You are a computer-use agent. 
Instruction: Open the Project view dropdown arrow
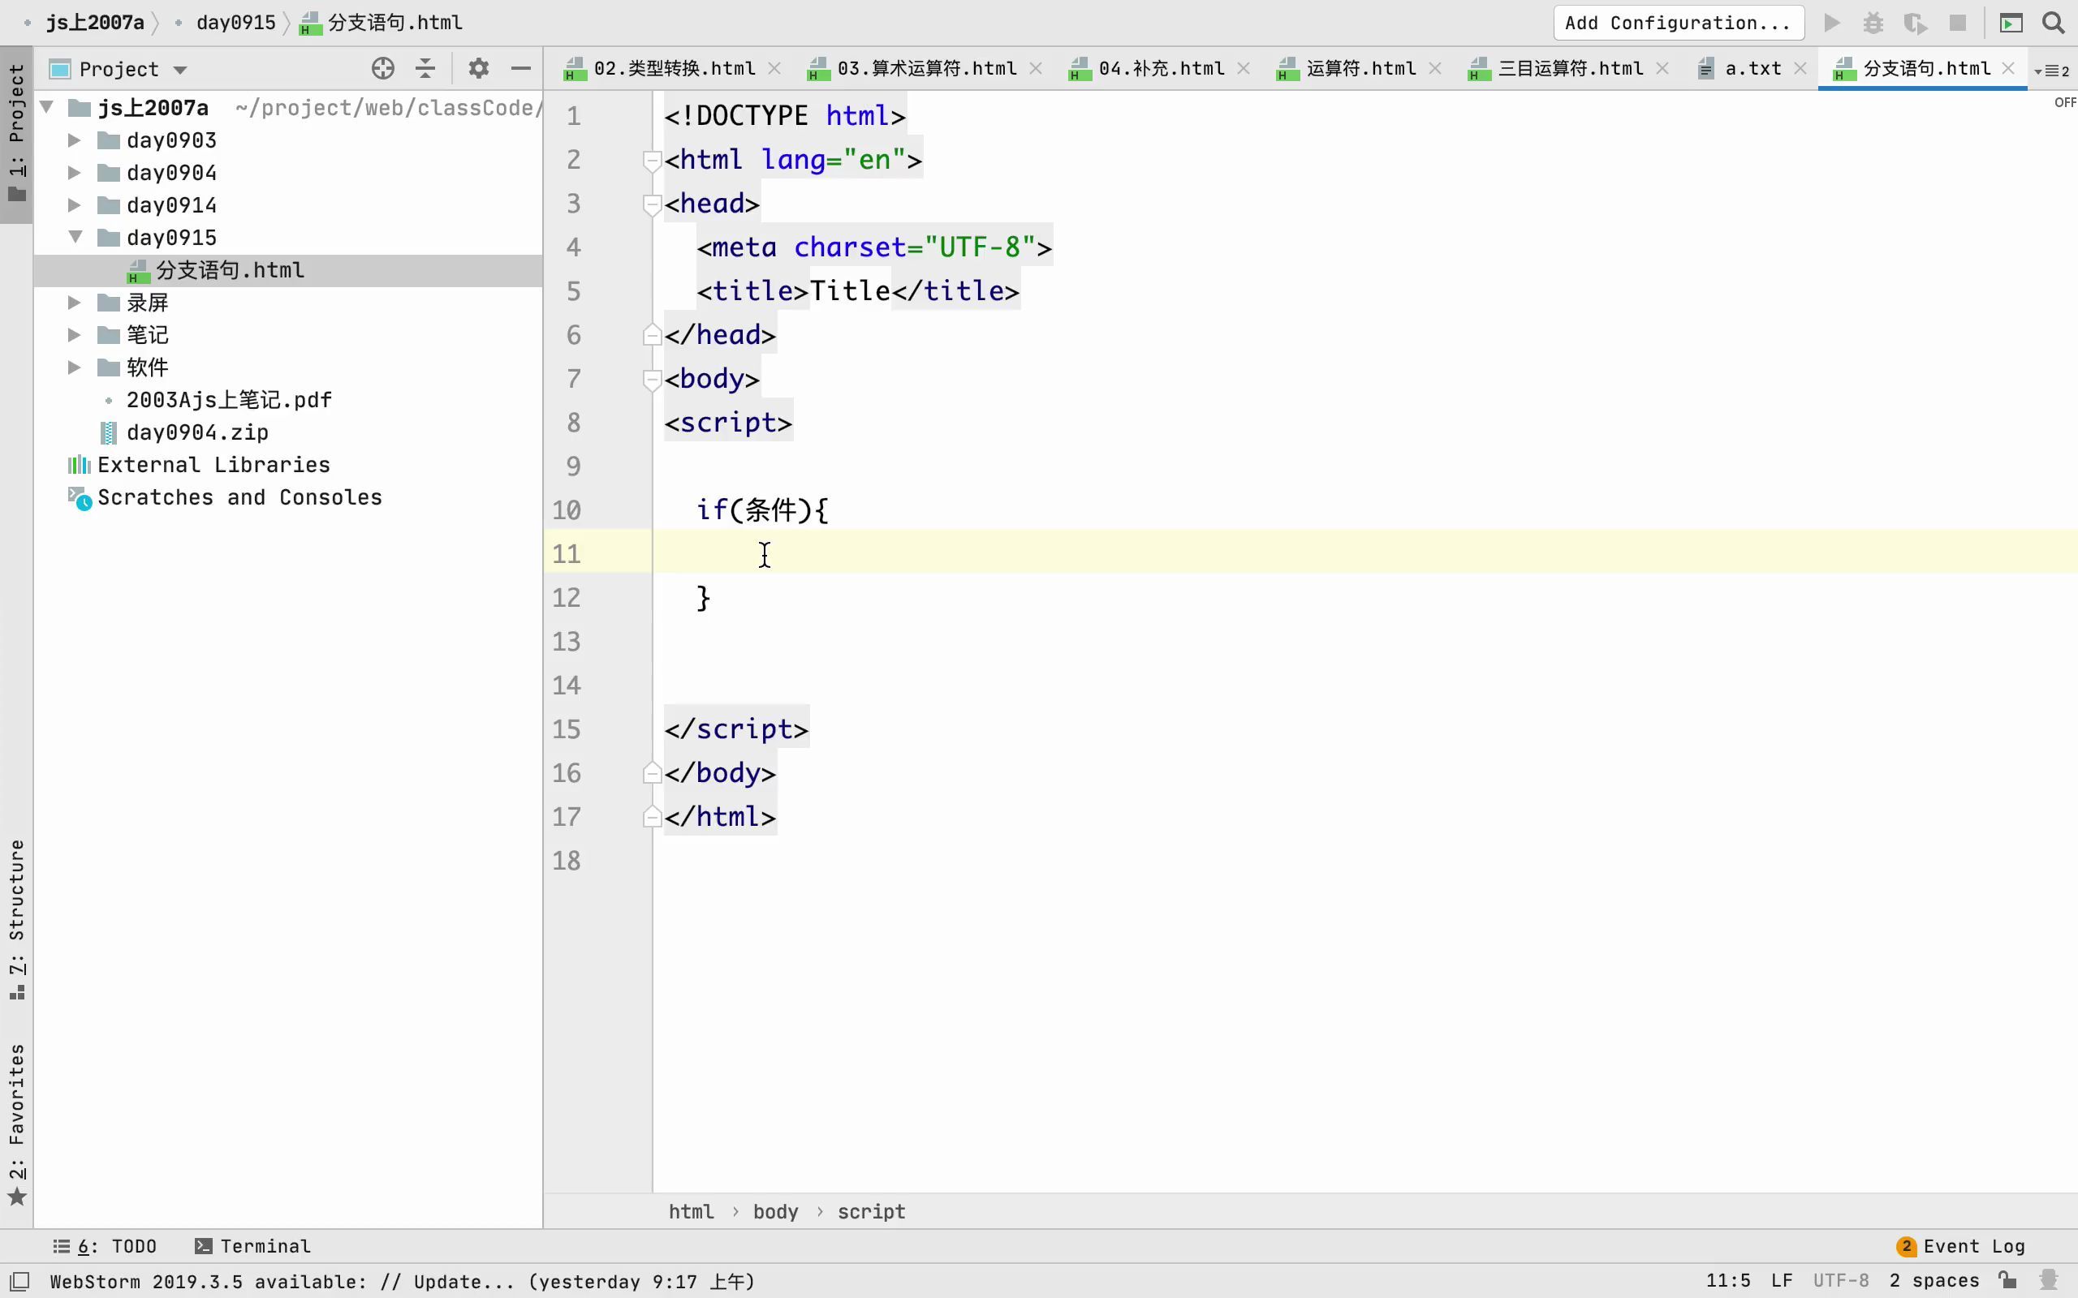180,70
